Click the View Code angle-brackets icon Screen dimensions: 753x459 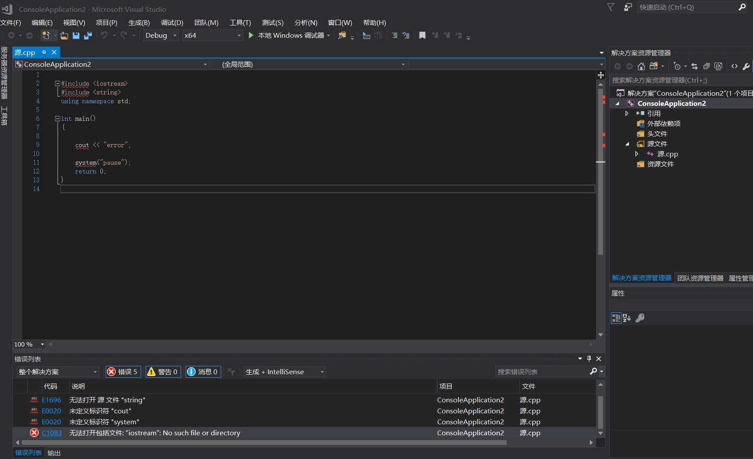tap(735, 66)
